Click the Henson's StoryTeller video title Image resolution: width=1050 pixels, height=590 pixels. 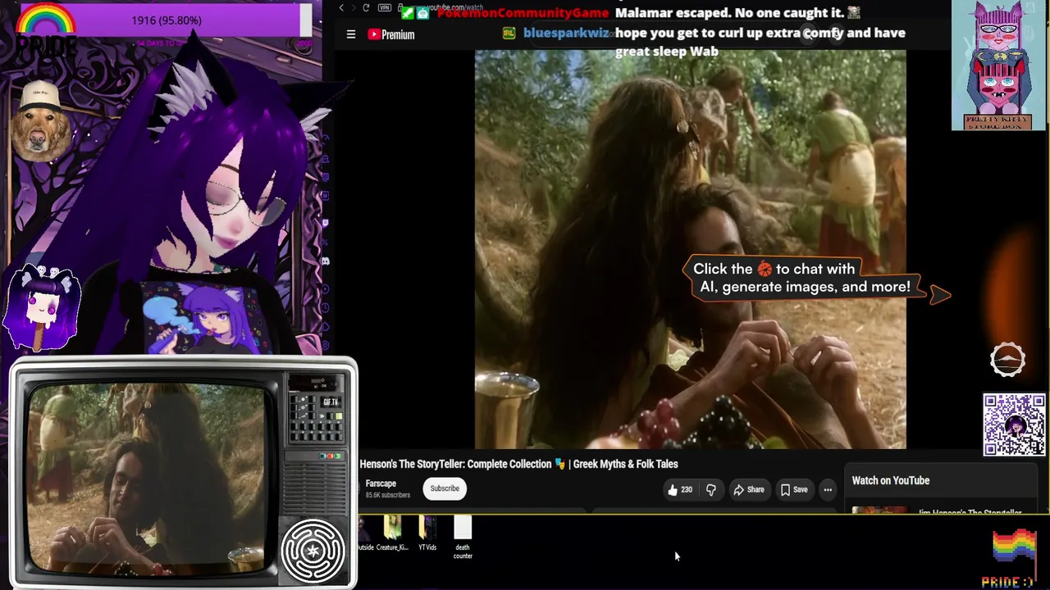(519, 464)
